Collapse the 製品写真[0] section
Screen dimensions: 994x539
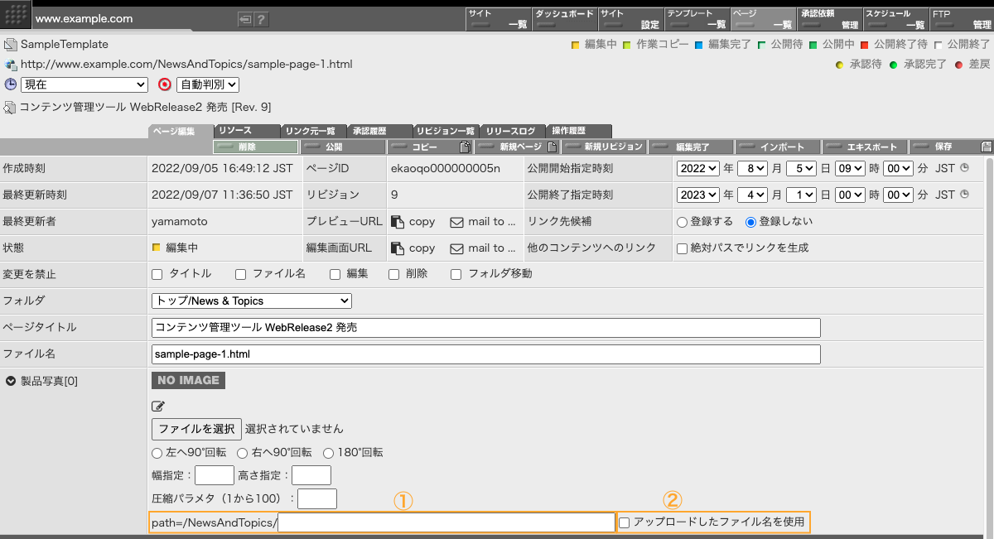[x=11, y=381]
